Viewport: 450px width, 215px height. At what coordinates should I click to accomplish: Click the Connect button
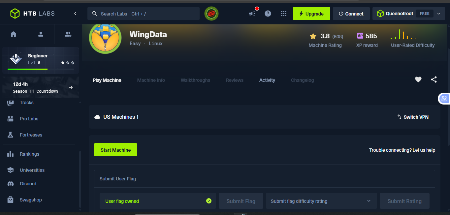coord(351,14)
